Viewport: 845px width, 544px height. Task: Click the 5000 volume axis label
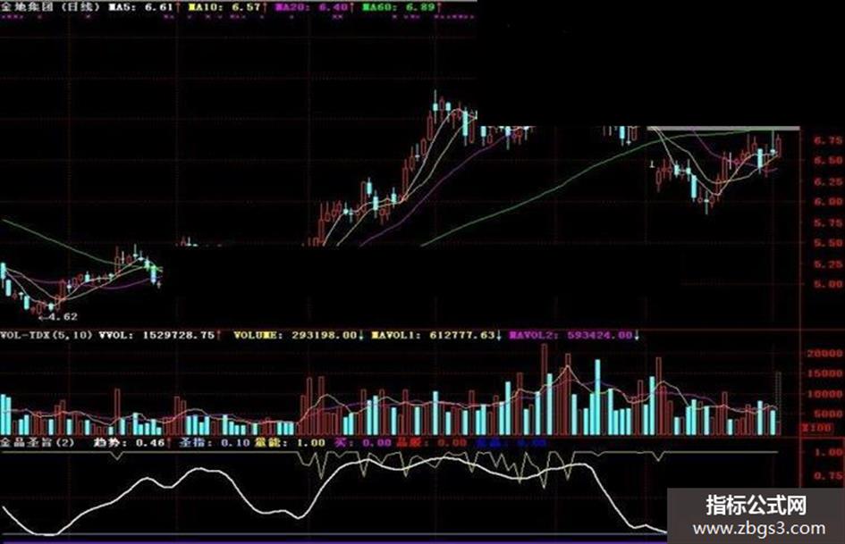(828, 414)
